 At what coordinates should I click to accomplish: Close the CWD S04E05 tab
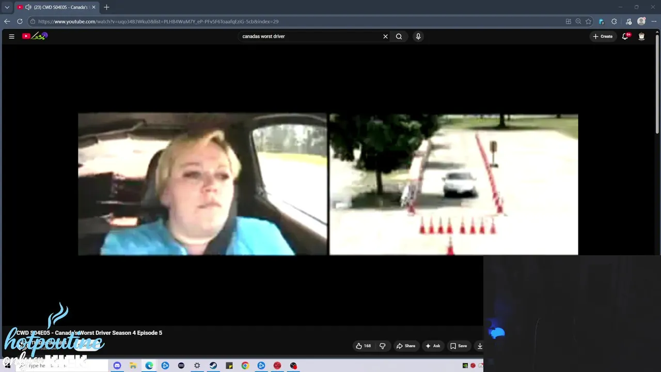93,7
